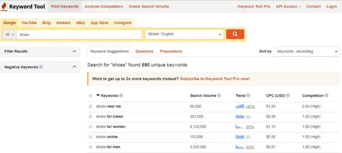Tick the checkbox for shoes near me
The width and height of the screenshot is (342, 153).
click(x=90, y=107)
